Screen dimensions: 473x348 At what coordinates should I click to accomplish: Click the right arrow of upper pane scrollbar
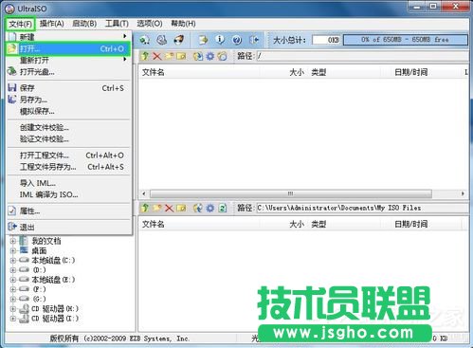point(463,193)
